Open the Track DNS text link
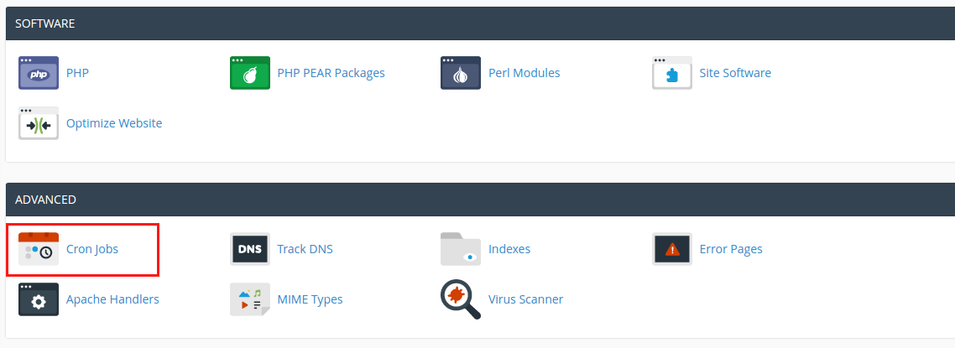 coord(305,249)
